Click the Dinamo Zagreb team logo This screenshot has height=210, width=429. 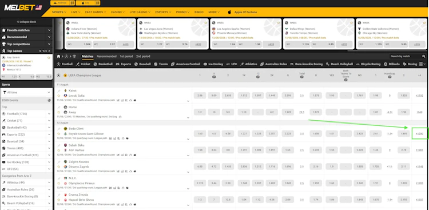click(x=65, y=167)
